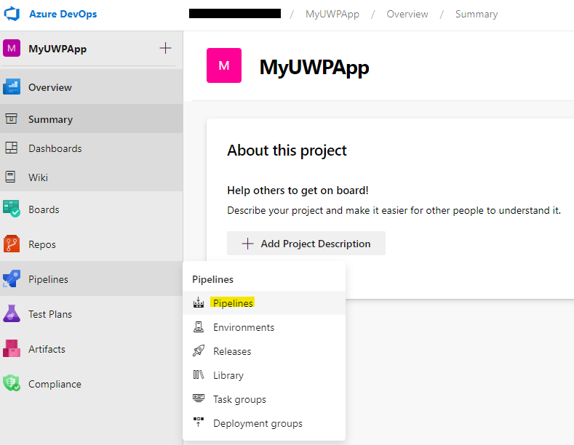Click the plus icon beside MyUWPApp
Image resolution: width=574 pixels, height=445 pixels.
(x=165, y=48)
